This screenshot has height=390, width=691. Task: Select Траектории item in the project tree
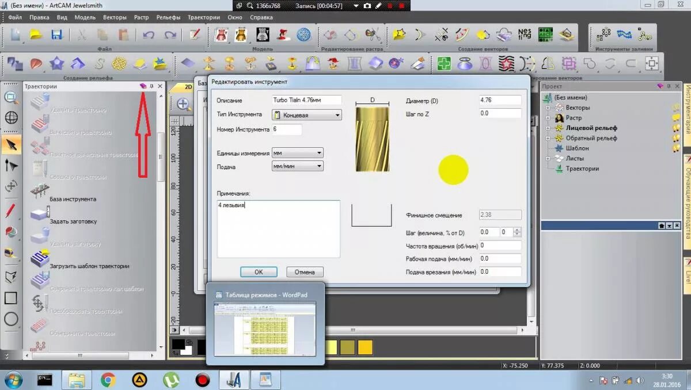pyautogui.click(x=582, y=169)
